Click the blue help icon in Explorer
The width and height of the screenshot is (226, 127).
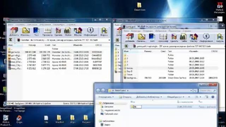click(213, 97)
